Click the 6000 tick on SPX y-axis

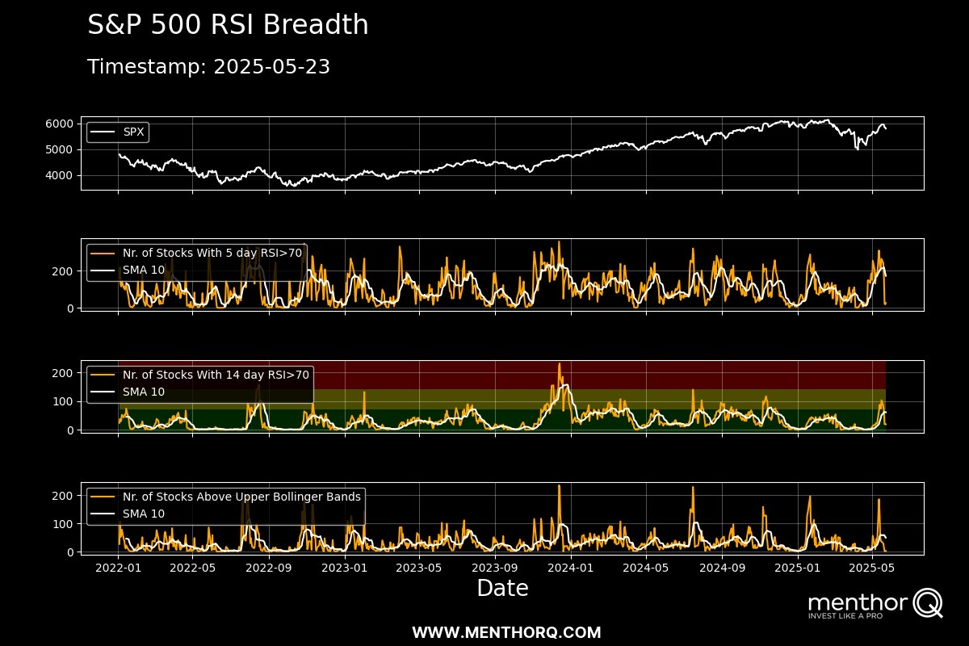coord(59,124)
